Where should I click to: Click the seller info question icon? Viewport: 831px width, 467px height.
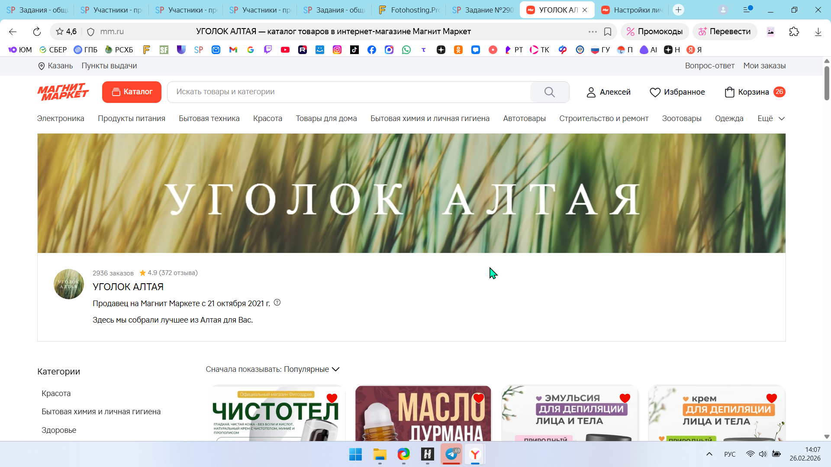click(277, 303)
